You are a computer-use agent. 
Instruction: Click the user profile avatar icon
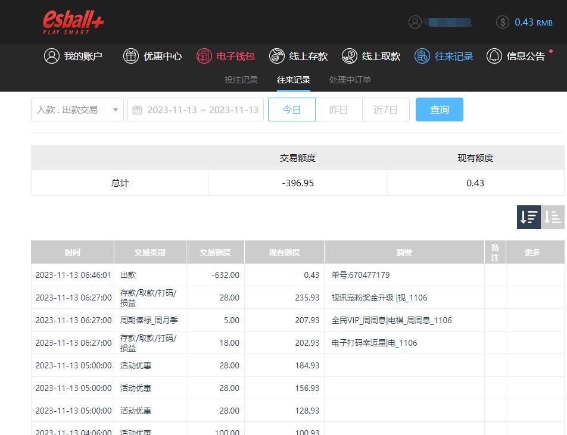tap(415, 22)
